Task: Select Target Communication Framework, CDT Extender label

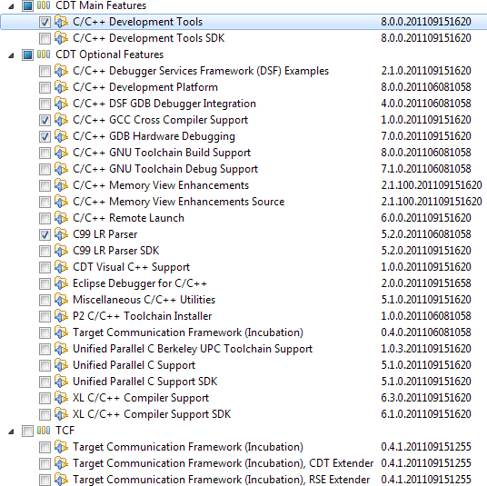Action: 223,463
